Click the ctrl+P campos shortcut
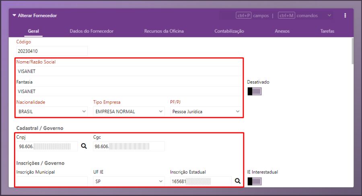 252,15
